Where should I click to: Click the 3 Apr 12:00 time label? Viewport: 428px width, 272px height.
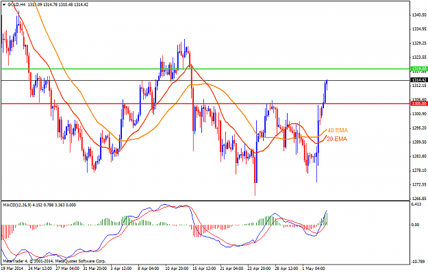point(121,269)
